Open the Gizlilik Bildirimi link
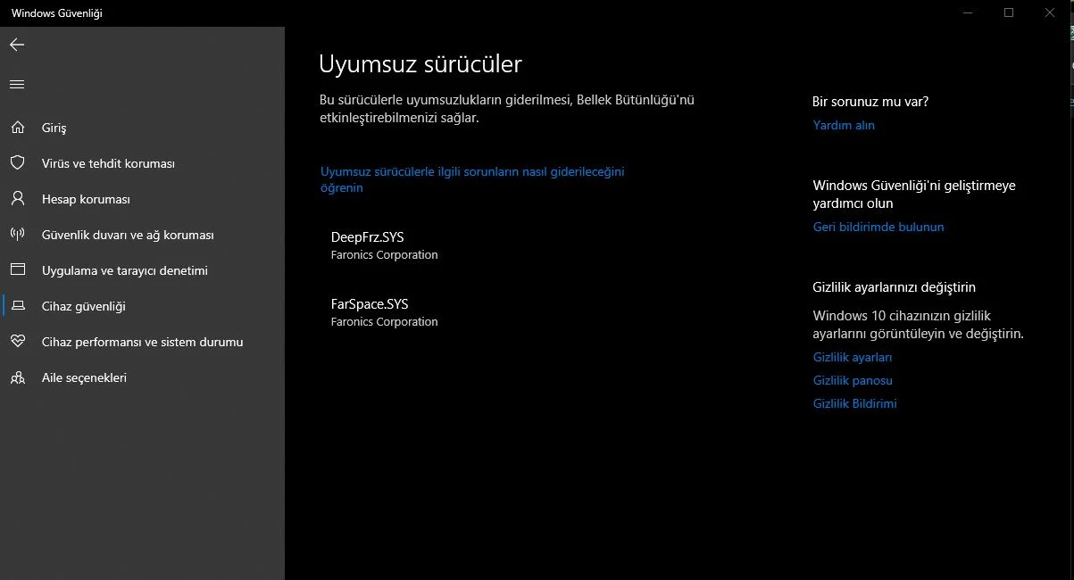Image resolution: width=1074 pixels, height=580 pixels. (x=854, y=403)
